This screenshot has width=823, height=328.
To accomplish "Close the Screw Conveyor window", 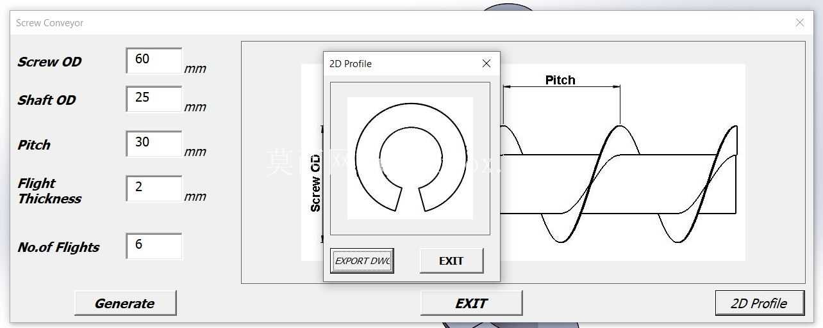I will pos(800,23).
